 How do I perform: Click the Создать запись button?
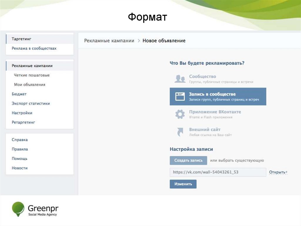tap(188, 160)
